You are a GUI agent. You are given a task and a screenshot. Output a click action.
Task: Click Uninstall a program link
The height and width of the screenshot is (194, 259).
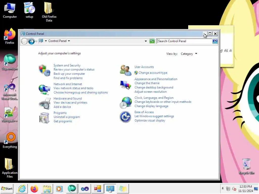coord(67,117)
